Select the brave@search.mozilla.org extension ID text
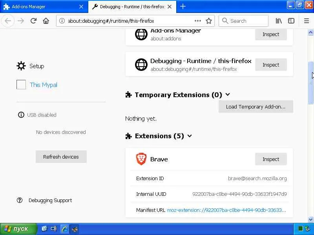This screenshot has height=235, width=314. [x=257, y=178]
